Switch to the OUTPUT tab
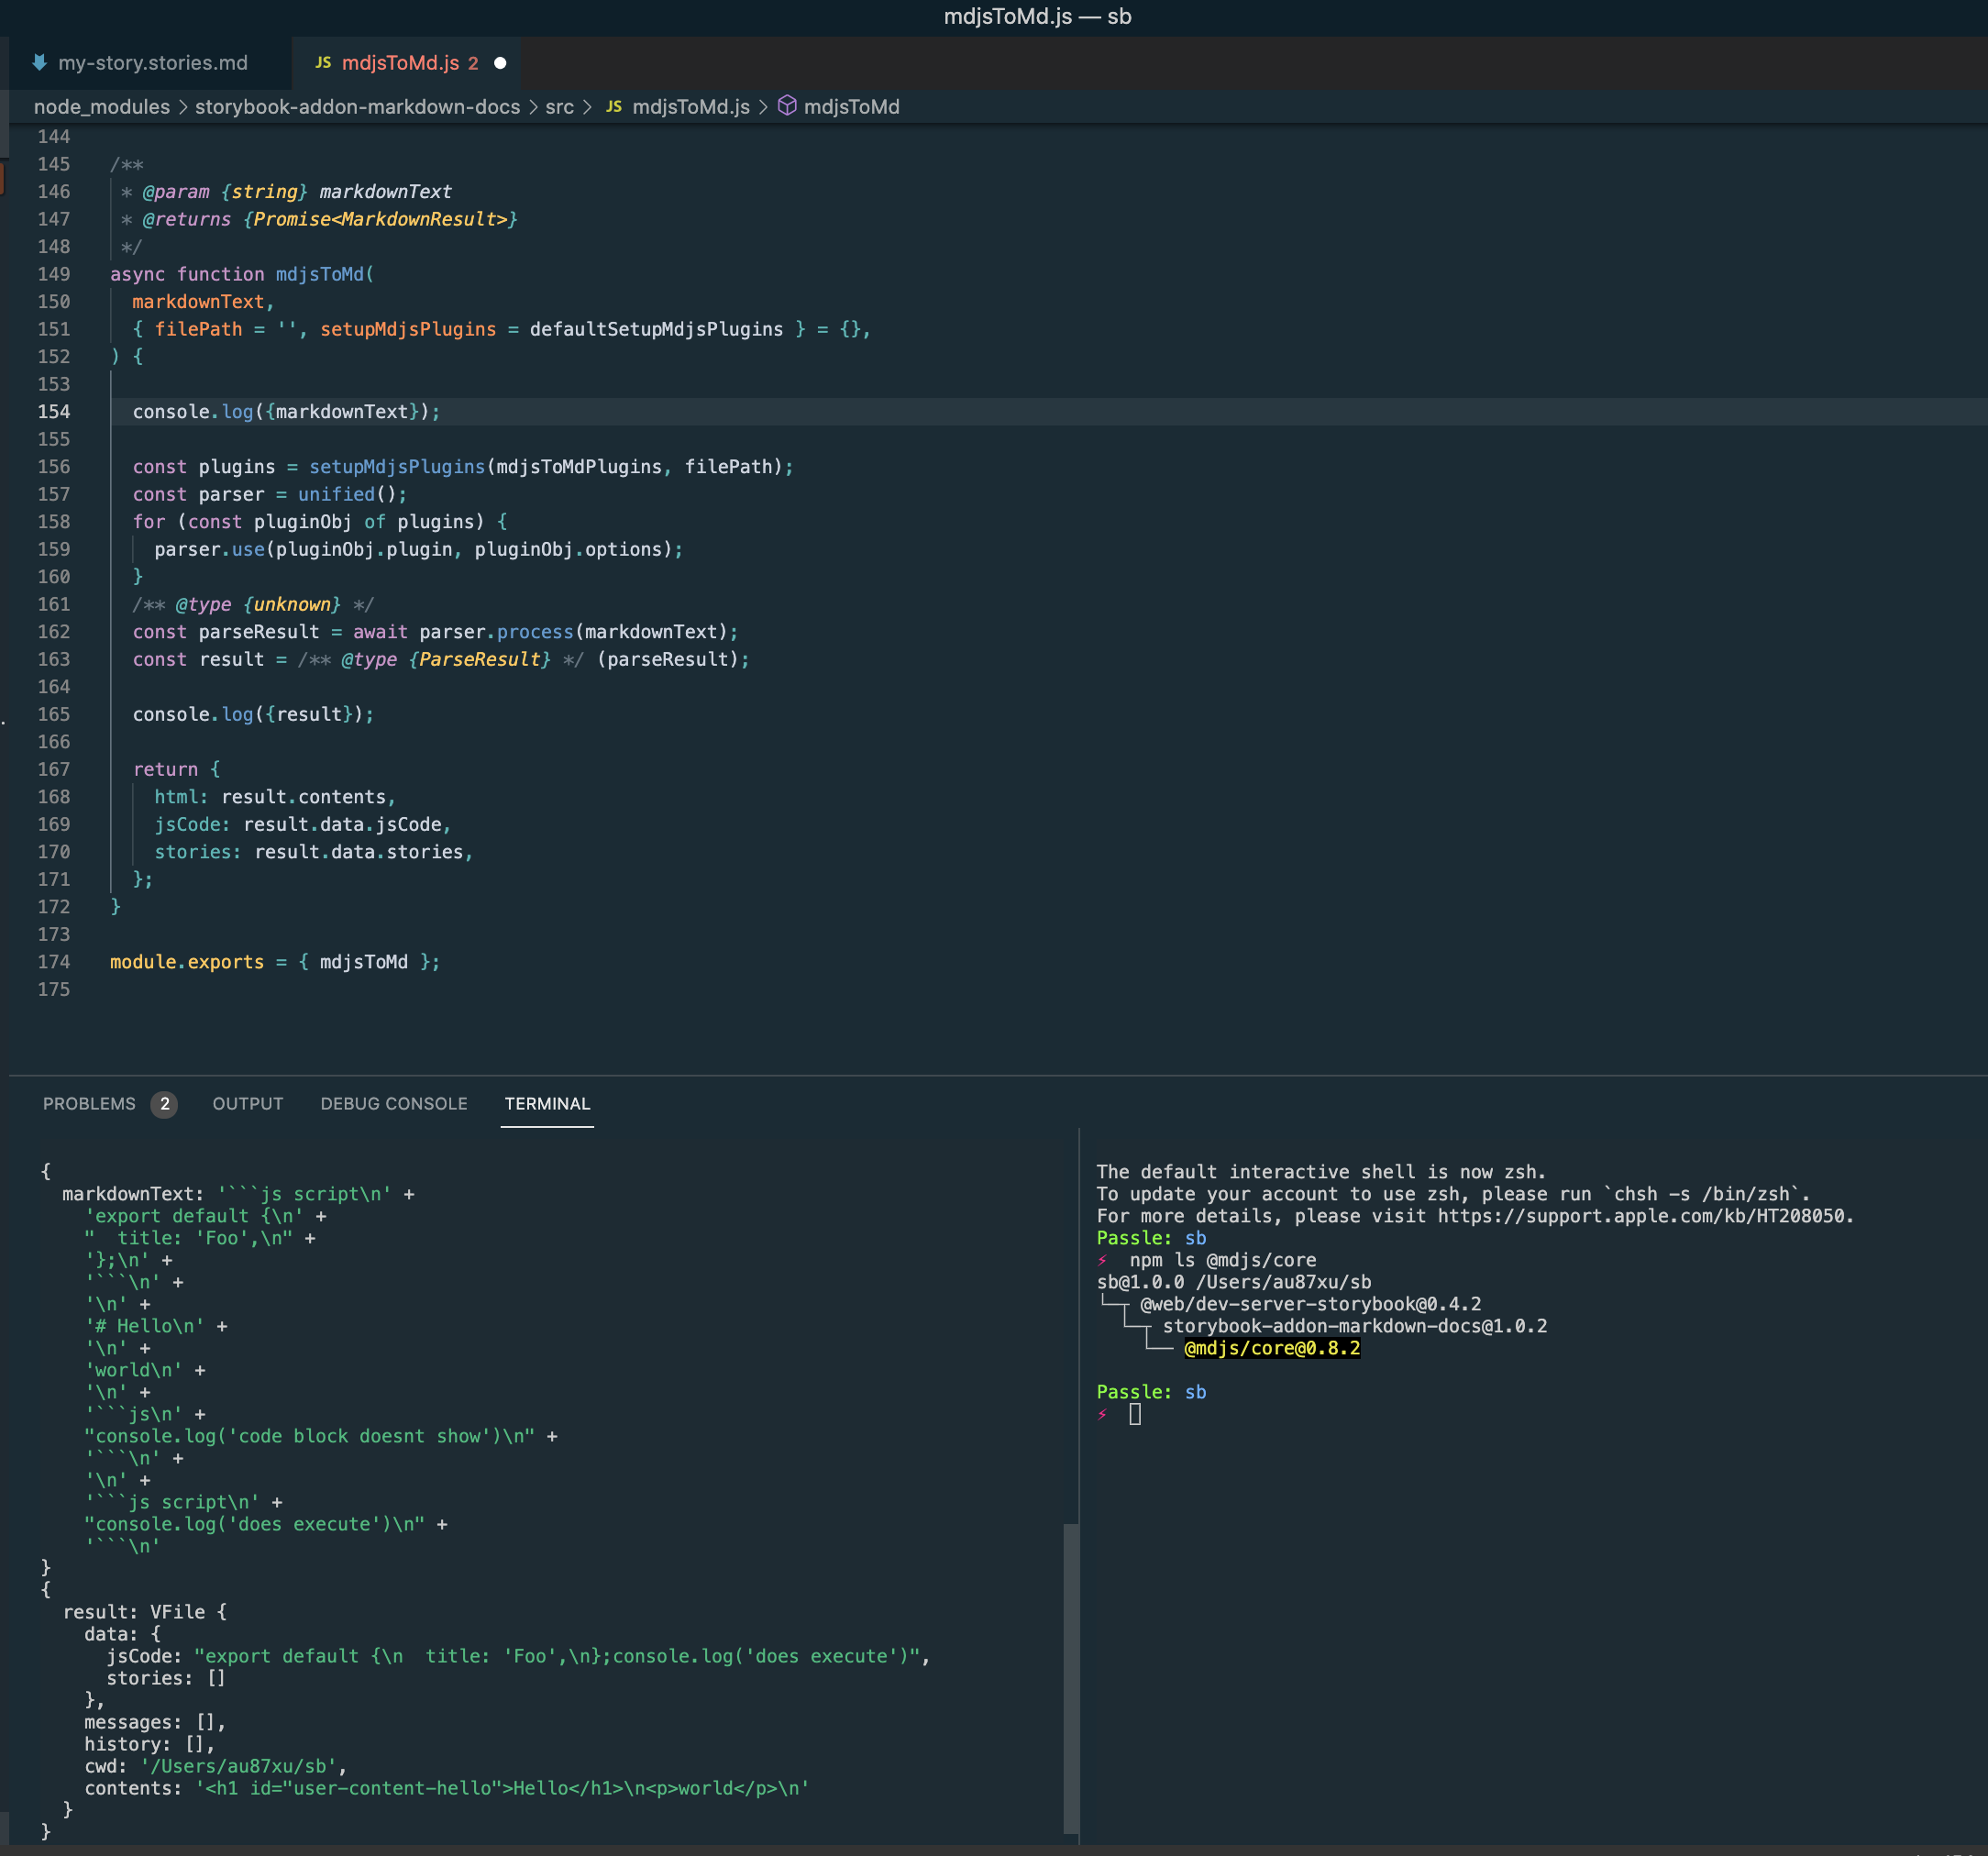Viewport: 1988px width, 1856px height. (246, 1104)
